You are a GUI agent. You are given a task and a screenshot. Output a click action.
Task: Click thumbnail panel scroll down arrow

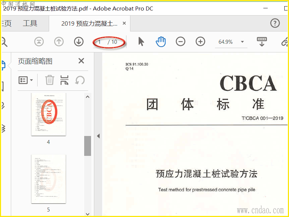pos(88,214)
